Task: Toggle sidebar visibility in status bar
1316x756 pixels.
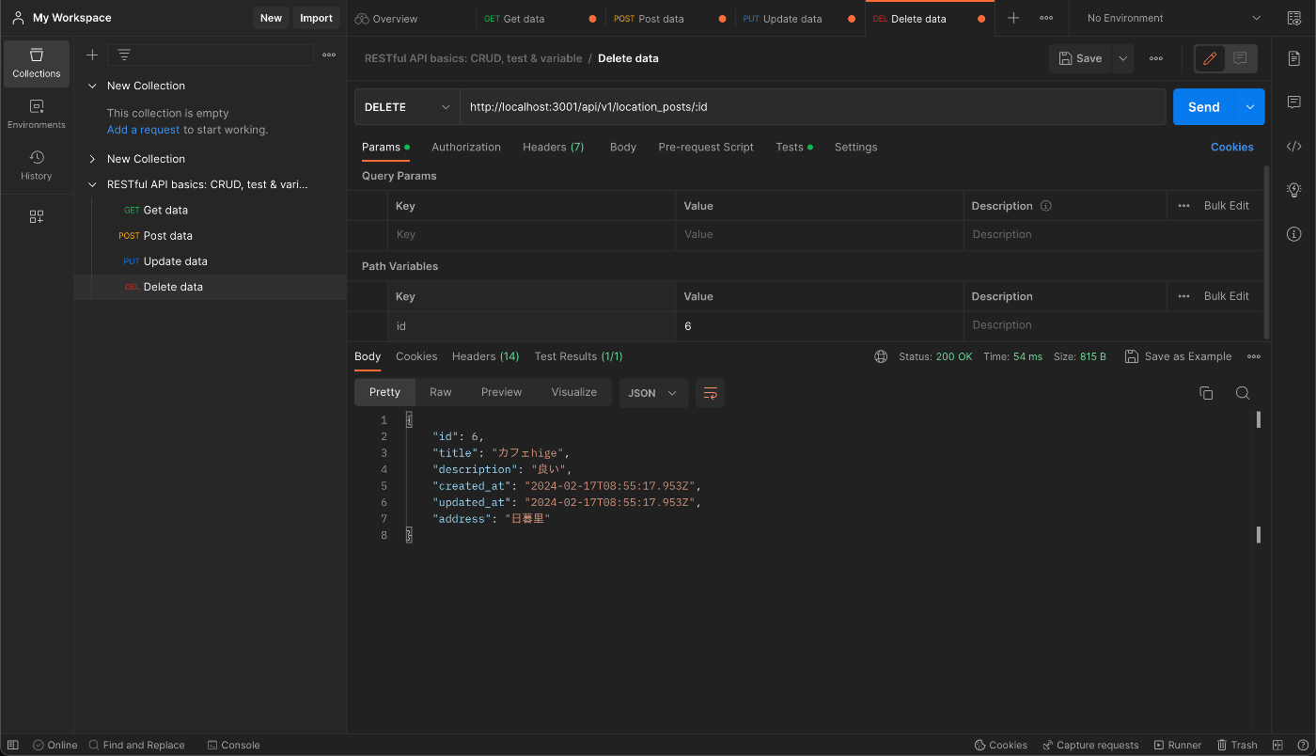Action: (12, 745)
